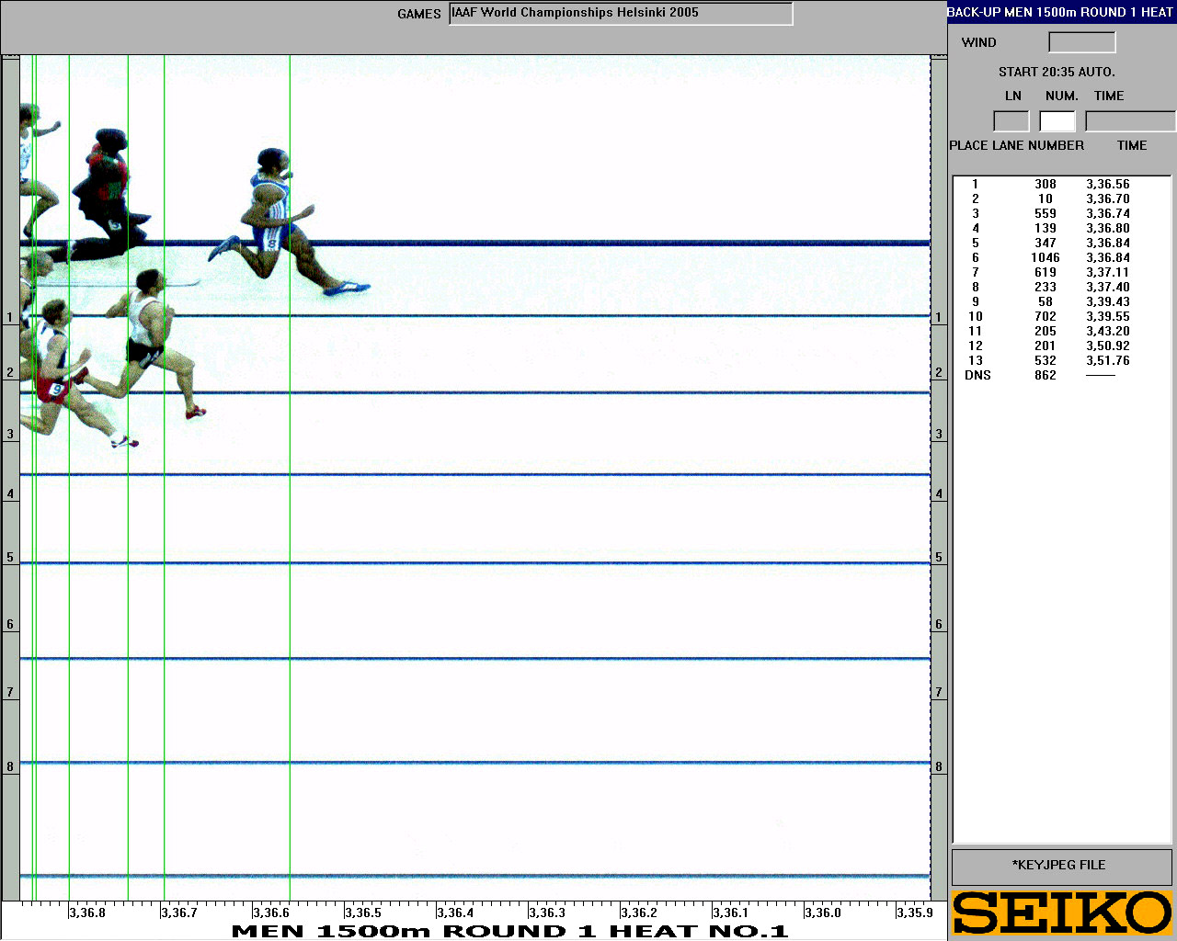Click the 3,36.0 mark on time scale
The image size is (1177, 941).
(822, 913)
